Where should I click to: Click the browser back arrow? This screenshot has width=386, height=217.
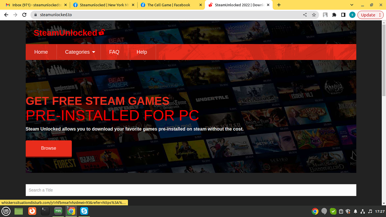[x=6, y=15]
